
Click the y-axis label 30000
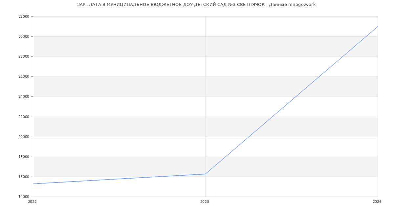pyautogui.click(x=24, y=36)
